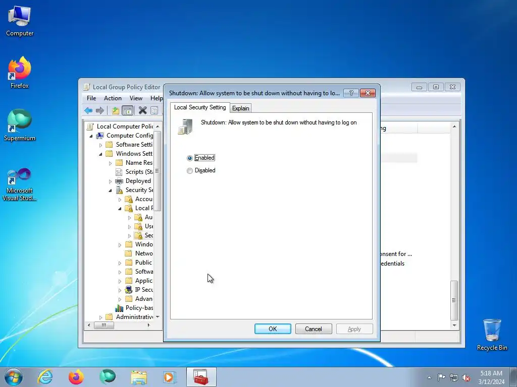Confirm the dialog with OK
The height and width of the screenshot is (387, 517).
coord(273,329)
